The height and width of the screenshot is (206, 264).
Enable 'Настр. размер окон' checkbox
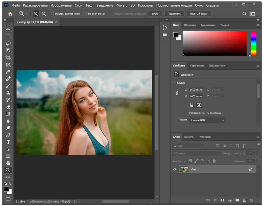pos(52,13)
